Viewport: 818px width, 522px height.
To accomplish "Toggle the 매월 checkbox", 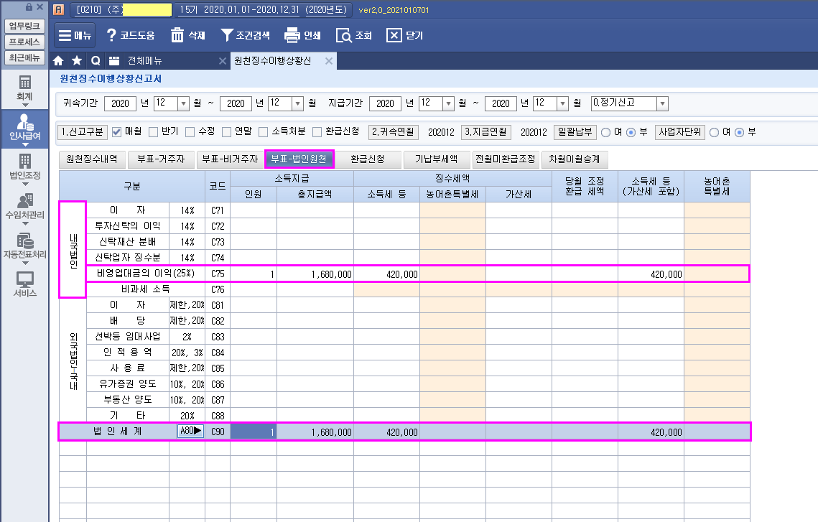I will [x=117, y=132].
